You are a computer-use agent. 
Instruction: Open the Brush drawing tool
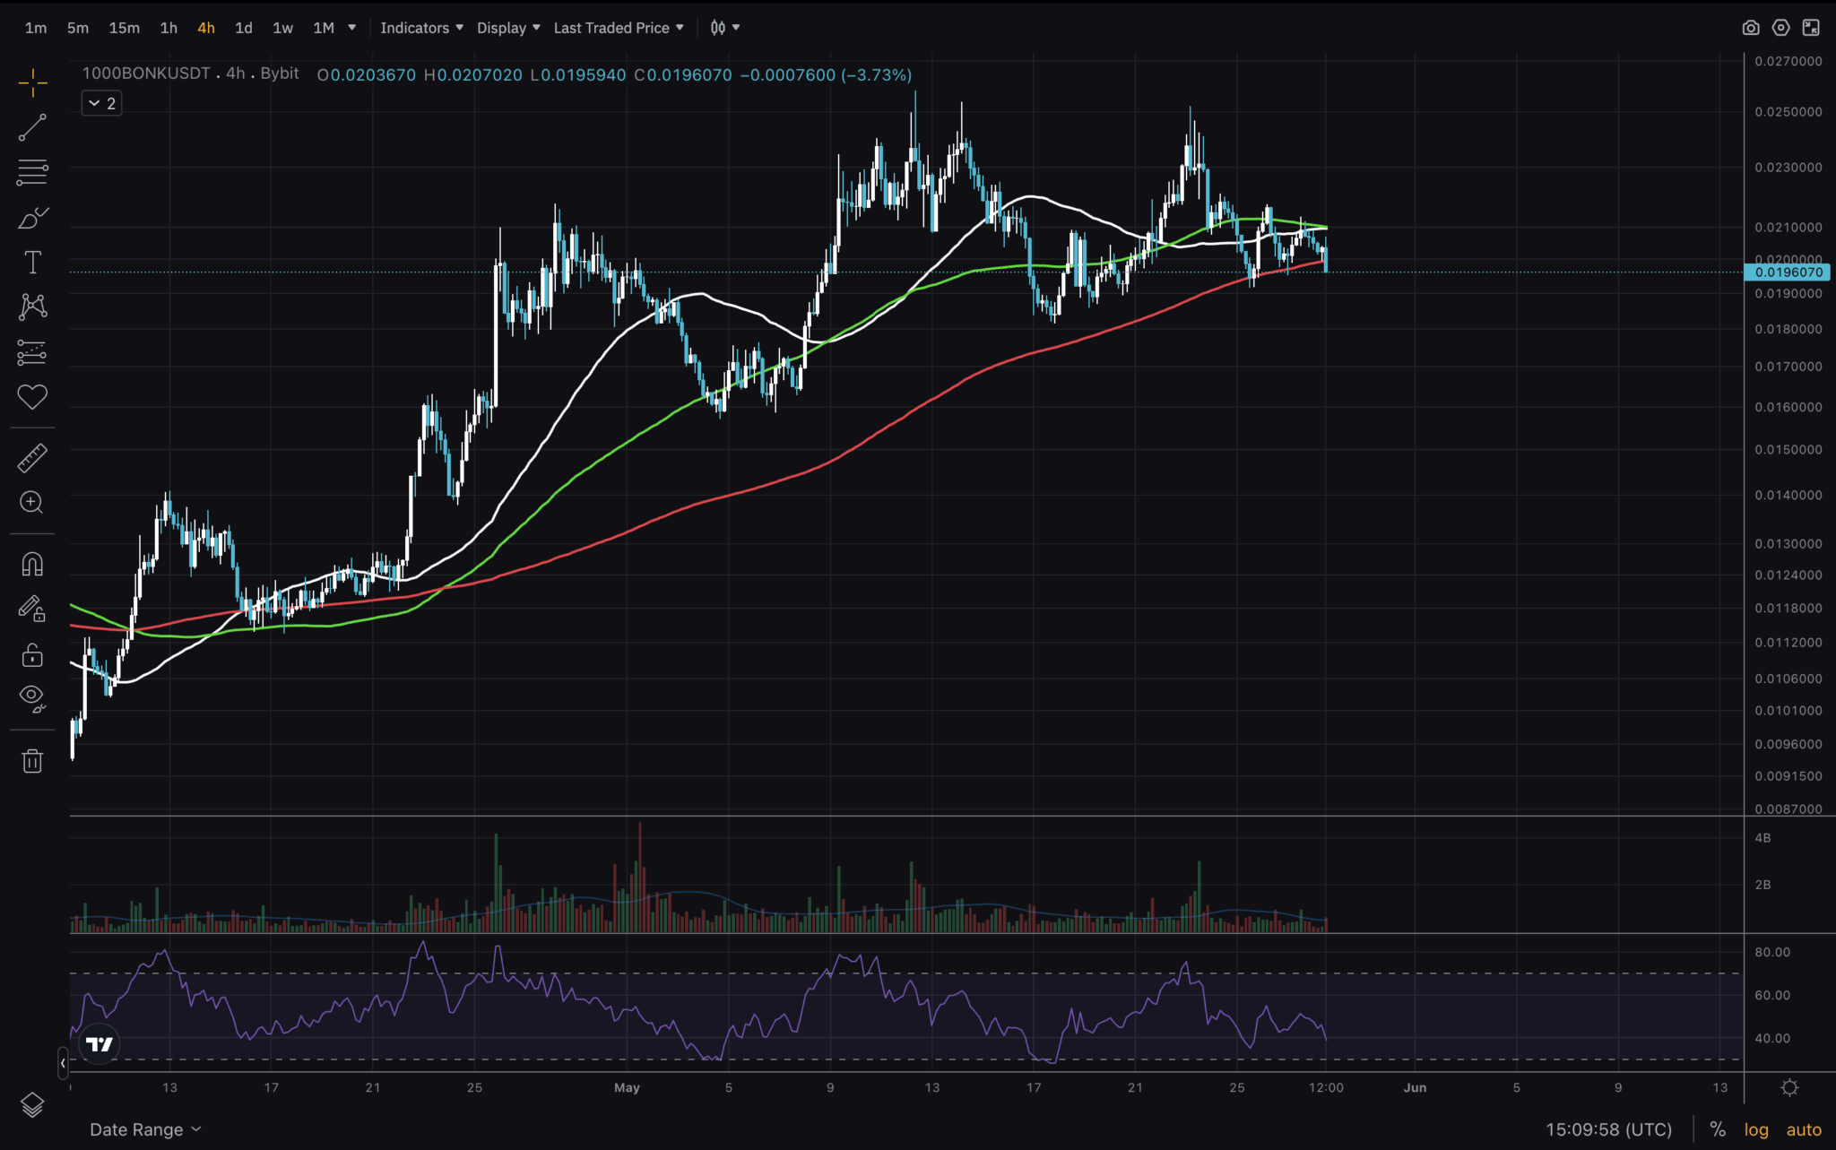tap(33, 217)
